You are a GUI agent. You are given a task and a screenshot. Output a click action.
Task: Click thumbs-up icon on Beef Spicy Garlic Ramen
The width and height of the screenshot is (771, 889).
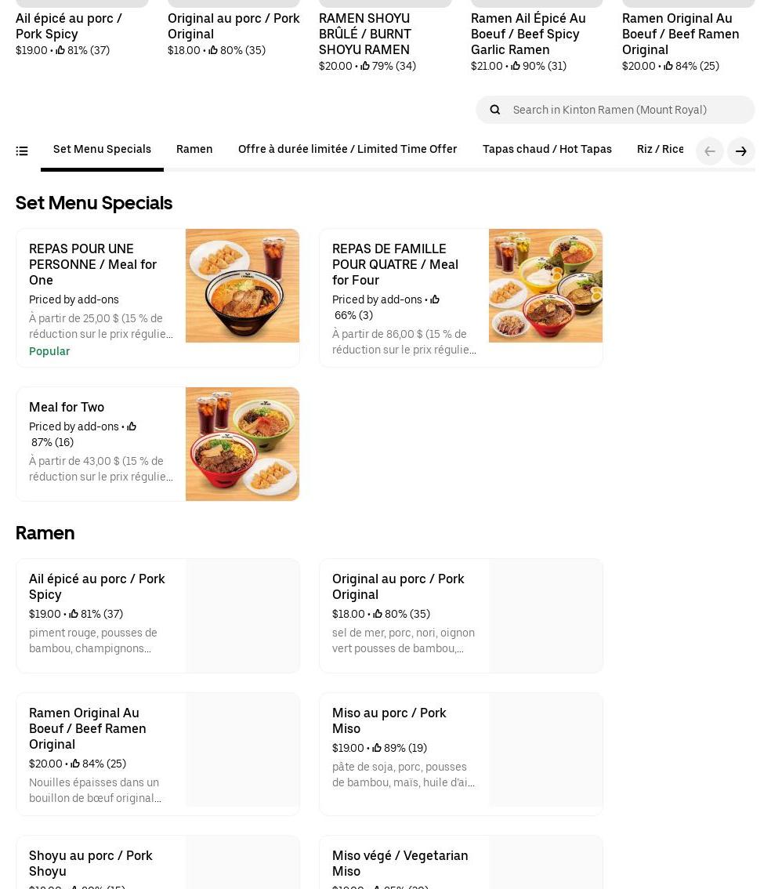click(x=516, y=66)
